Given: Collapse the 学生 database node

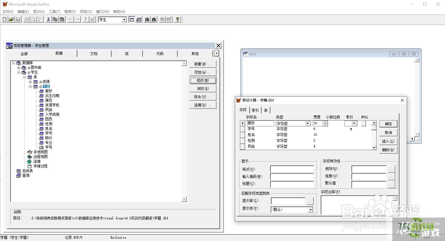Looking at the screenshot, I should pos(19,72).
